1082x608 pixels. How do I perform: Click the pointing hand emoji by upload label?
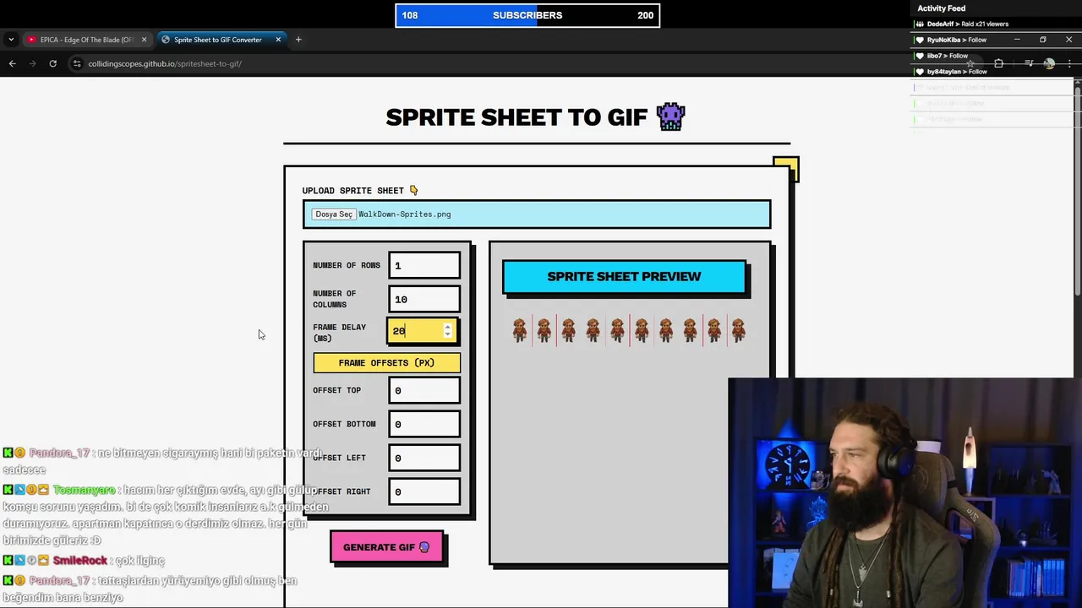(413, 191)
